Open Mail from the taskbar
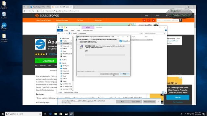This screenshot has width=207, height=116. pyautogui.click(x=66, y=114)
